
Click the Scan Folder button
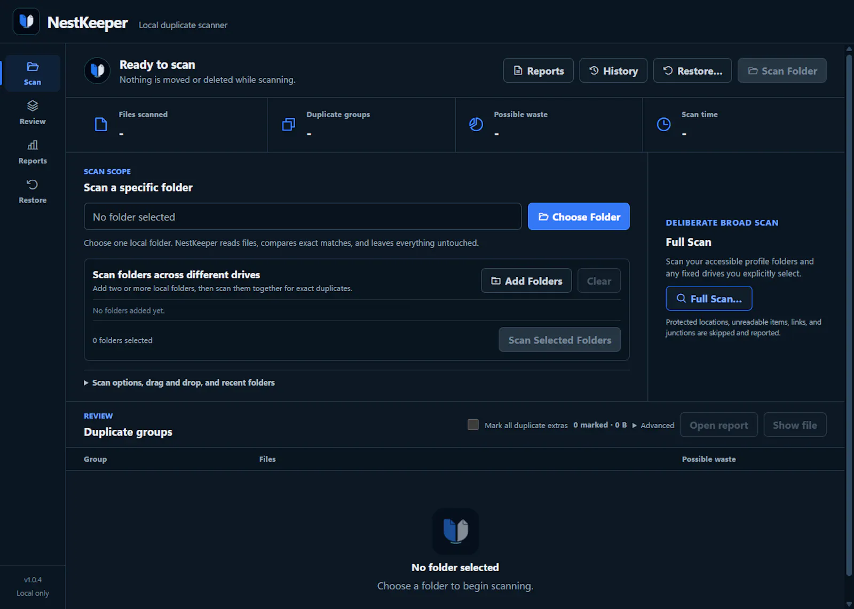(782, 70)
